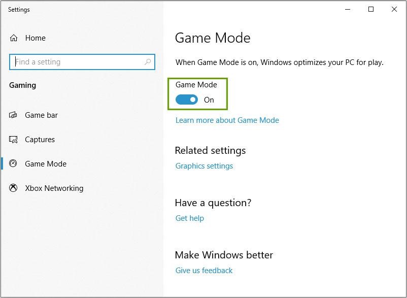Click the Give us feedback link
The image size is (407, 298).
(x=203, y=271)
